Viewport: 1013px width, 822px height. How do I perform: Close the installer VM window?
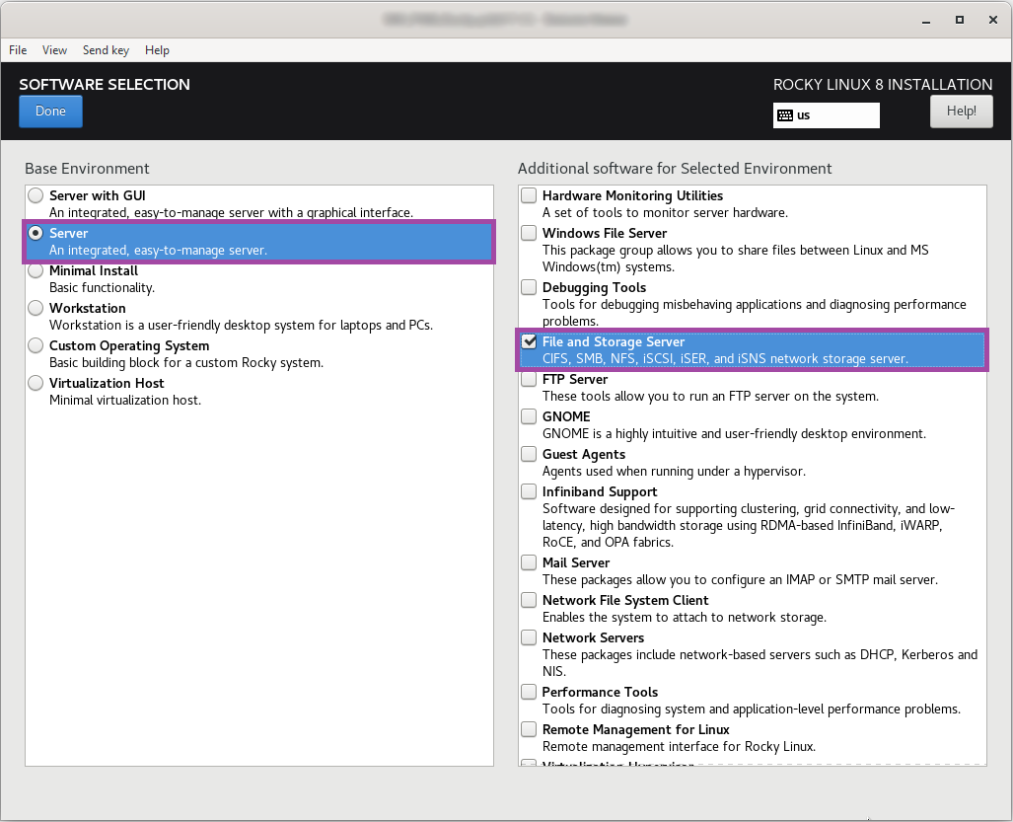(x=993, y=20)
